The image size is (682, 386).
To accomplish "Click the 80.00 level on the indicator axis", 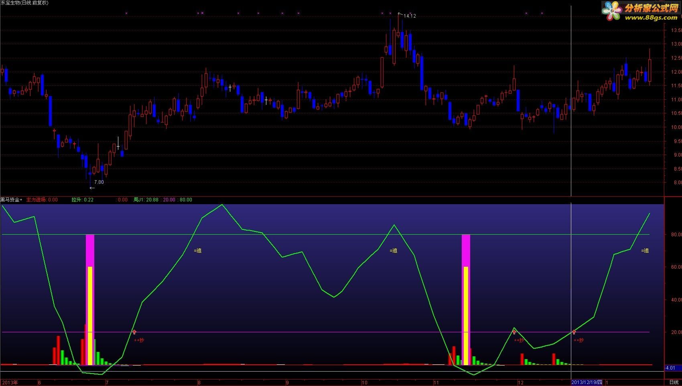I will (x=676, y=235).
